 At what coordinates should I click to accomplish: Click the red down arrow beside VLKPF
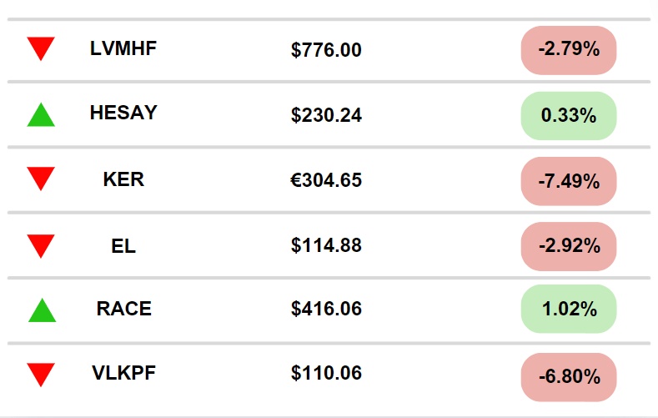[41, 375]
